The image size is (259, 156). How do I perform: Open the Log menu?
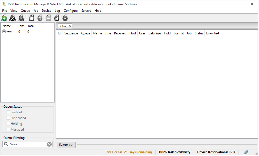[57, 11]
